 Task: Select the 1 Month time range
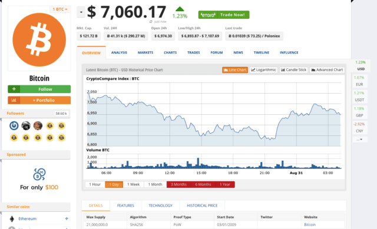[155, 184]
